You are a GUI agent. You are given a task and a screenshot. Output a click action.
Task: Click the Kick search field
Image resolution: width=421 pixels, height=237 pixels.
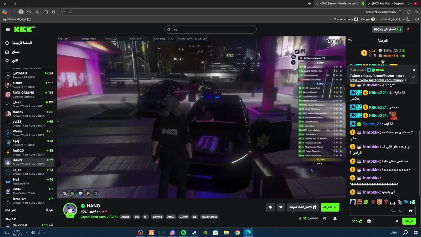point(210,29)
